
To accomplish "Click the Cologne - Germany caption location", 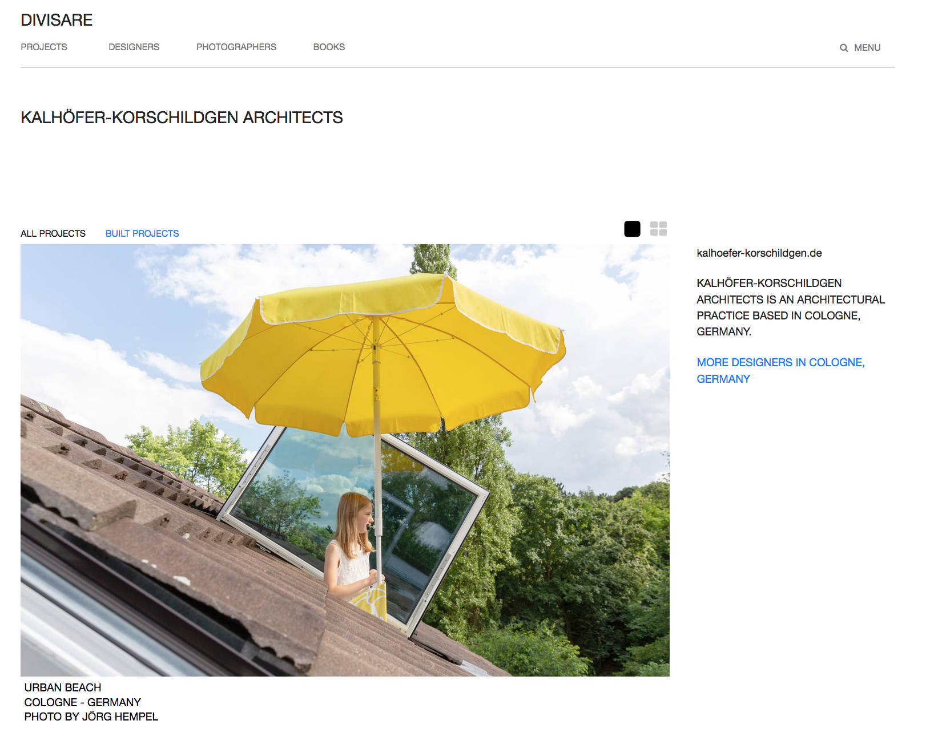I will pyautogui.click(x=82, y=702).
